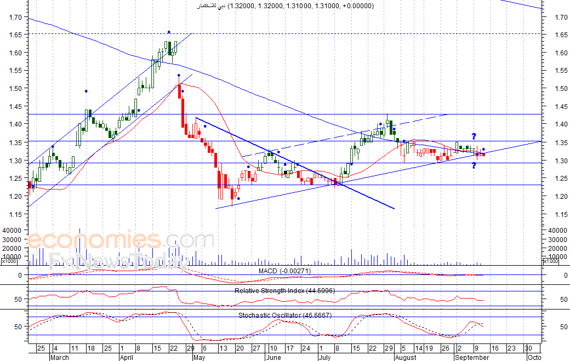Click the Stochastic 50 label on left axis

(x=18, y=327)
